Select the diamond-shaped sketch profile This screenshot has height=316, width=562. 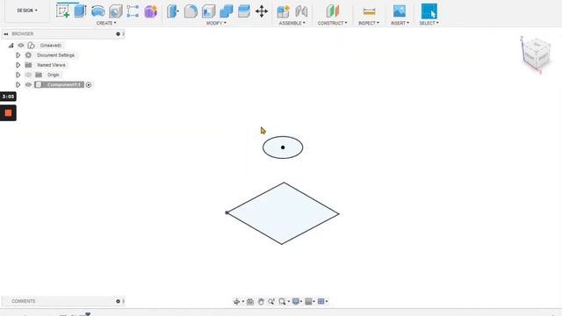coord(283,213)
